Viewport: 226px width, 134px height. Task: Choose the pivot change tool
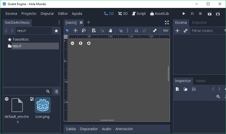[x=102, y=30]
